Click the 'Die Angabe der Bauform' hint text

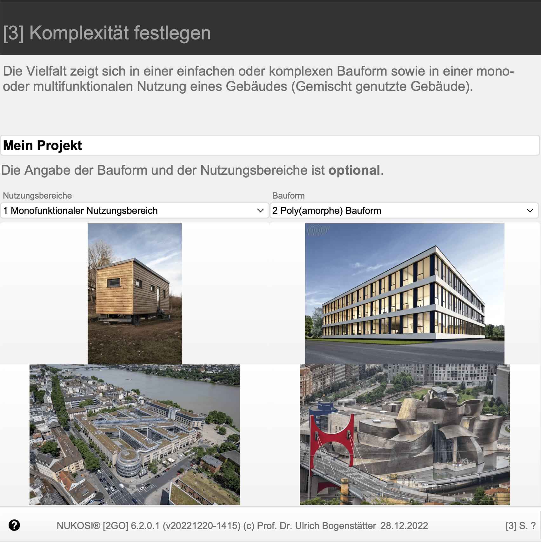[x=192, y=170]
